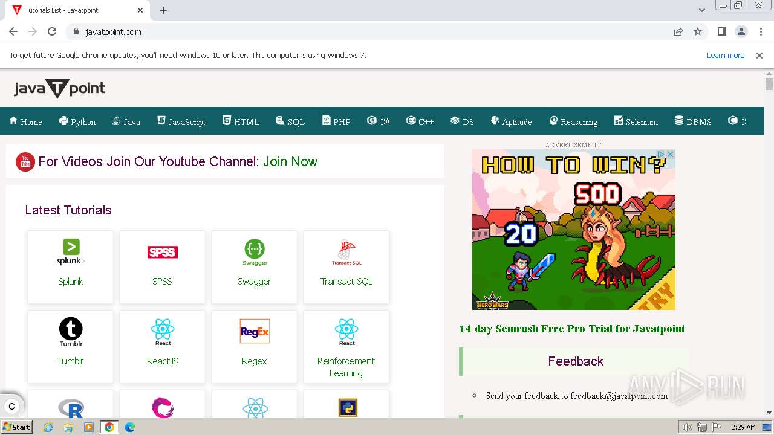Open the C nav item

point(737,121)
